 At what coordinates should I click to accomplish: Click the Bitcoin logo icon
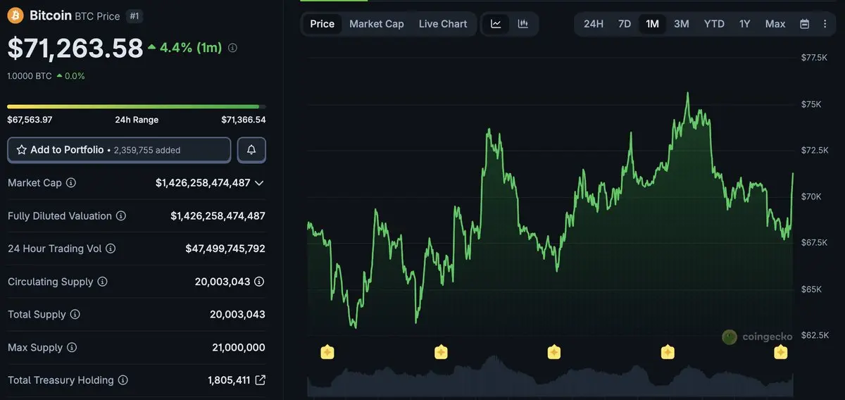click(15, 15)
